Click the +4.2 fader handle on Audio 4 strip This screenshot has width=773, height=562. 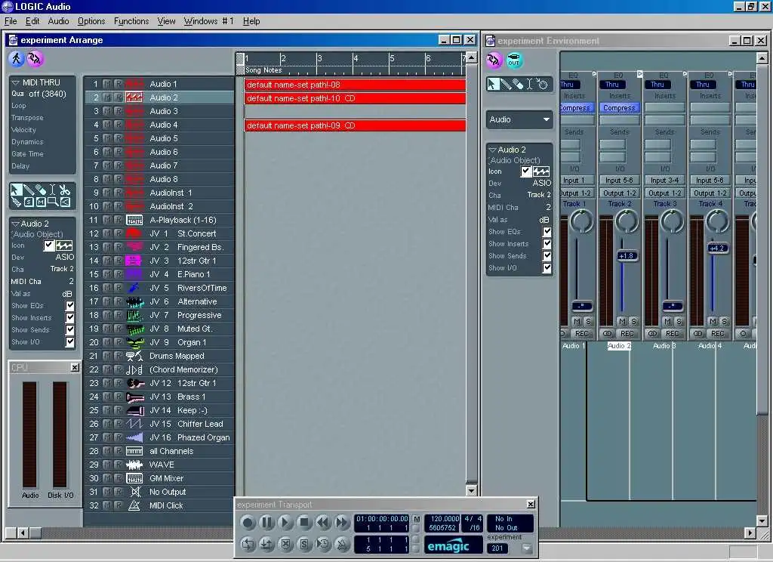(x=717, y=249)
